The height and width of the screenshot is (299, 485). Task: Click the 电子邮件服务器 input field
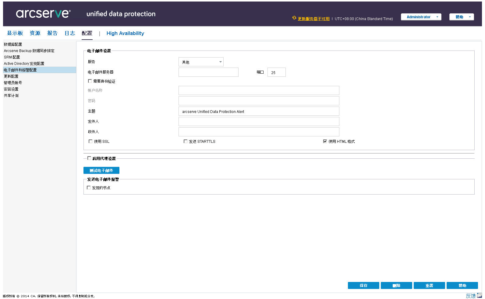(x=208, y=72)
